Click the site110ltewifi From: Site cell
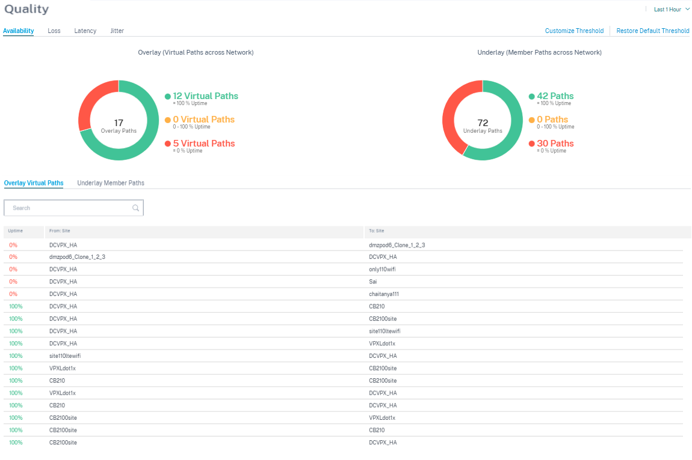This screenshot has height=460, width=692. pos(65,356)
